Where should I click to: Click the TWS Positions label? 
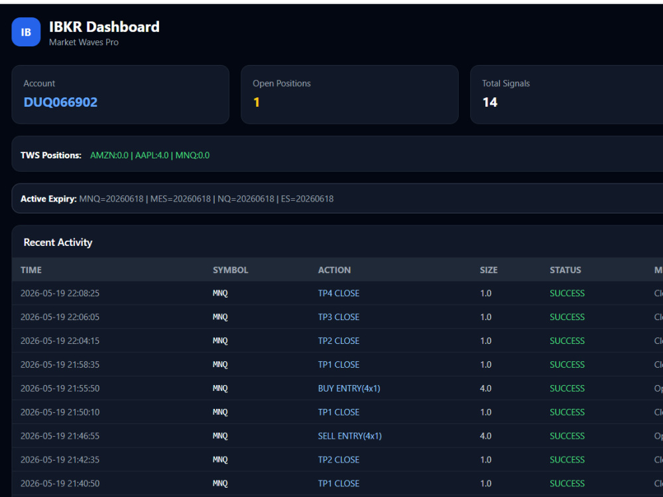click(51, 155)
